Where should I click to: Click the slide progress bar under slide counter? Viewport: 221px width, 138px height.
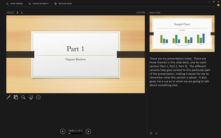[76, 134]
